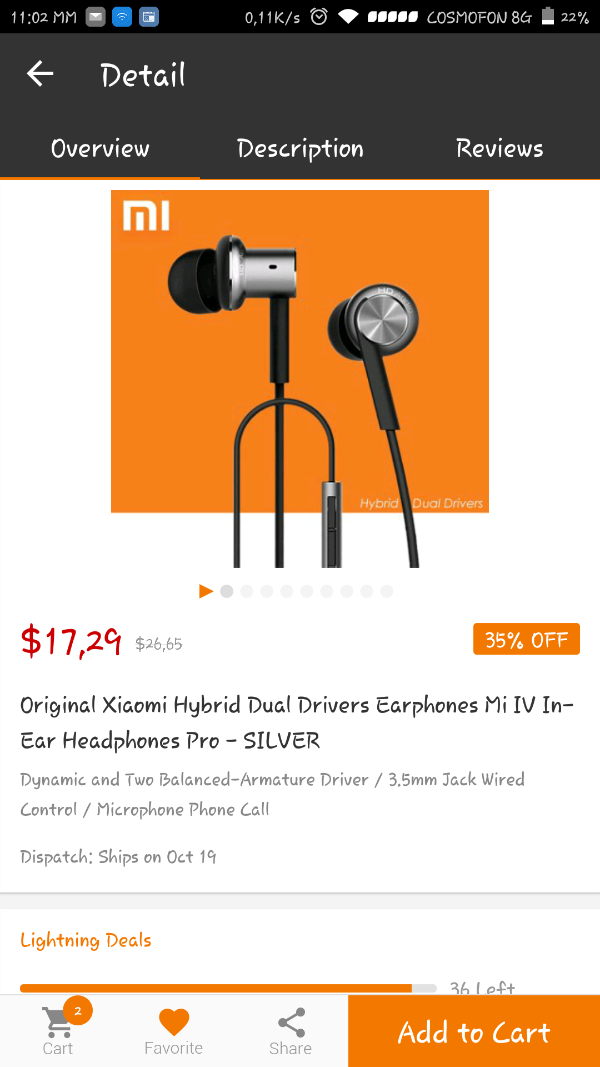
Task: Click the Lightning Deals progress bar
Action: pos(228,988)
